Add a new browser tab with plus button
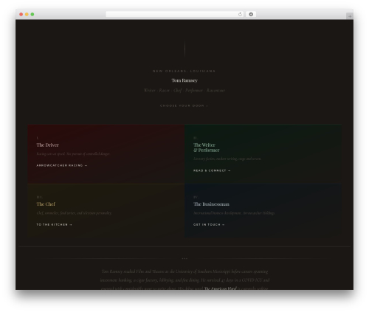The image size is (369, 312). [x=350, y=16]
